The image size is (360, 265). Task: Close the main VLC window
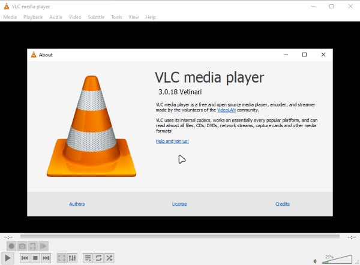tap(350, 7)
